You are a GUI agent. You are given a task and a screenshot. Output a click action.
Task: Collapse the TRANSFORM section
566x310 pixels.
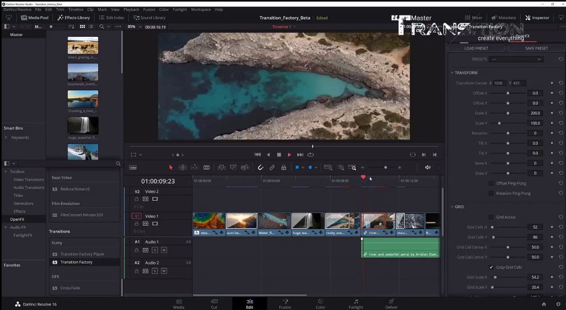[x=452, y=73]
